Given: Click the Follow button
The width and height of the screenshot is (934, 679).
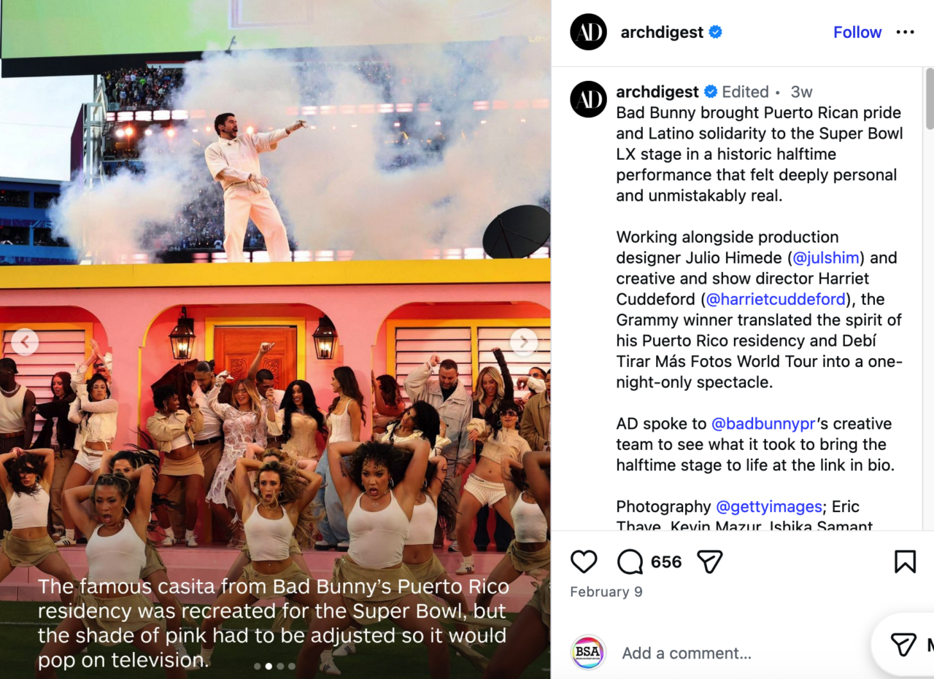Looking at the screenshot, I should click(x=857, y=32).
